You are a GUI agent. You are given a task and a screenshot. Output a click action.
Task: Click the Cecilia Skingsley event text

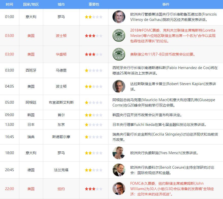tap(165, 137)
